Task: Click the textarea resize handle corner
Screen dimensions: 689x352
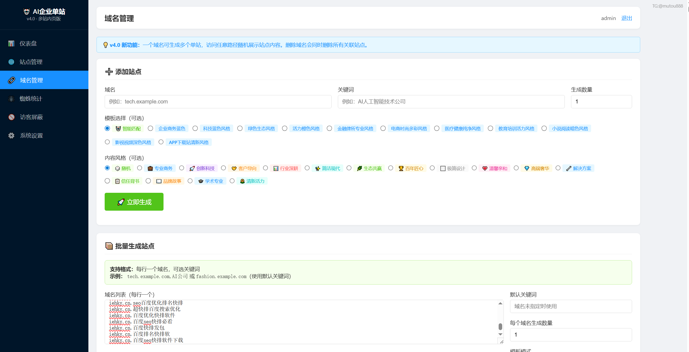Action: click(x=501, y=342)
